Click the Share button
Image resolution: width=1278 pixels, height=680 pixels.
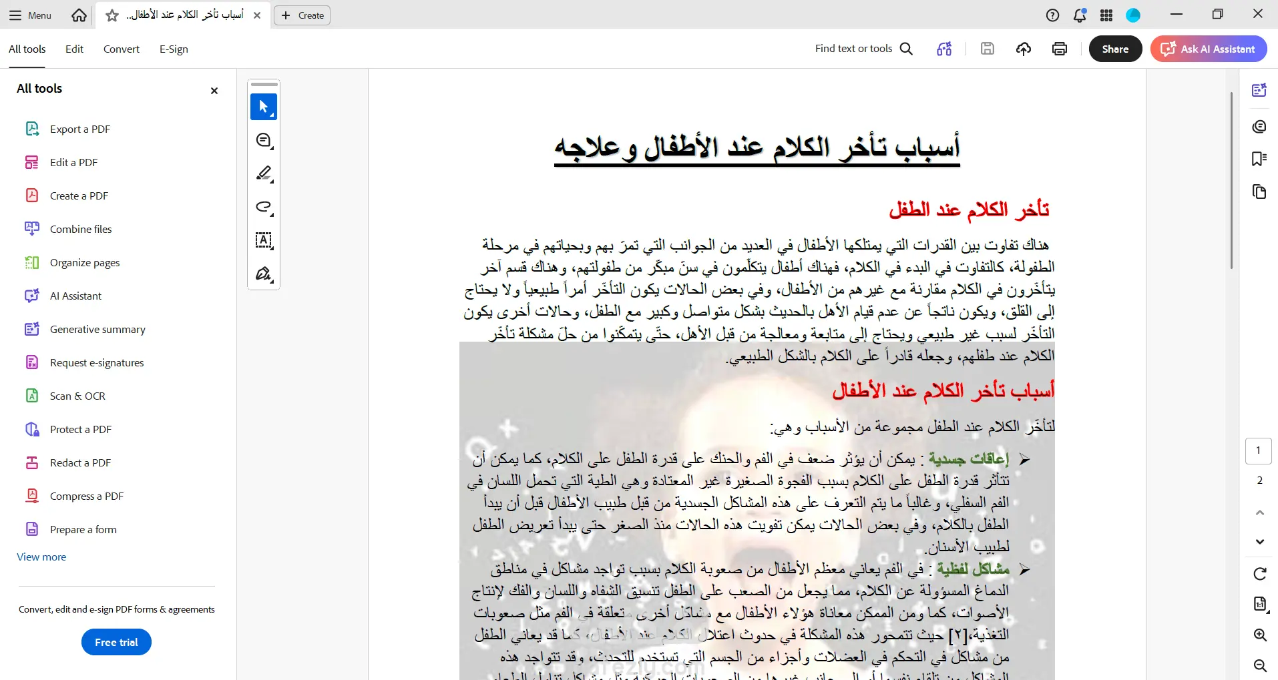coord(1115,49)
